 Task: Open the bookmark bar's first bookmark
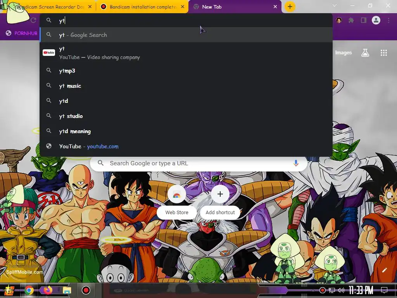22,33
